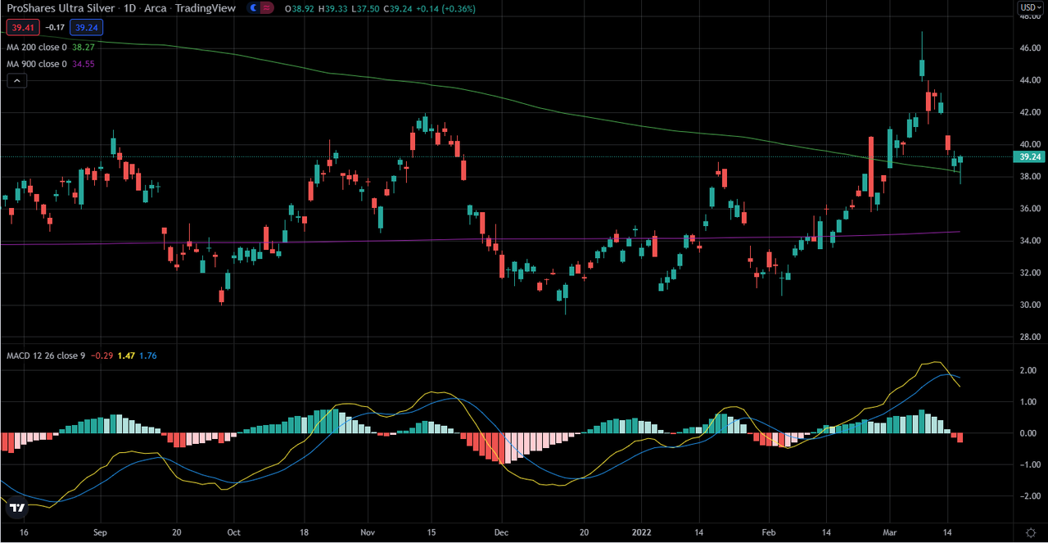1048x543 pixels.
Task: Click the 34.00 price axis label
Action: point(1030,241)
